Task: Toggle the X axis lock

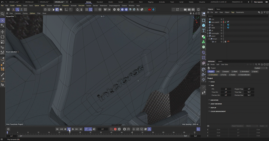Action: [14, 10]
